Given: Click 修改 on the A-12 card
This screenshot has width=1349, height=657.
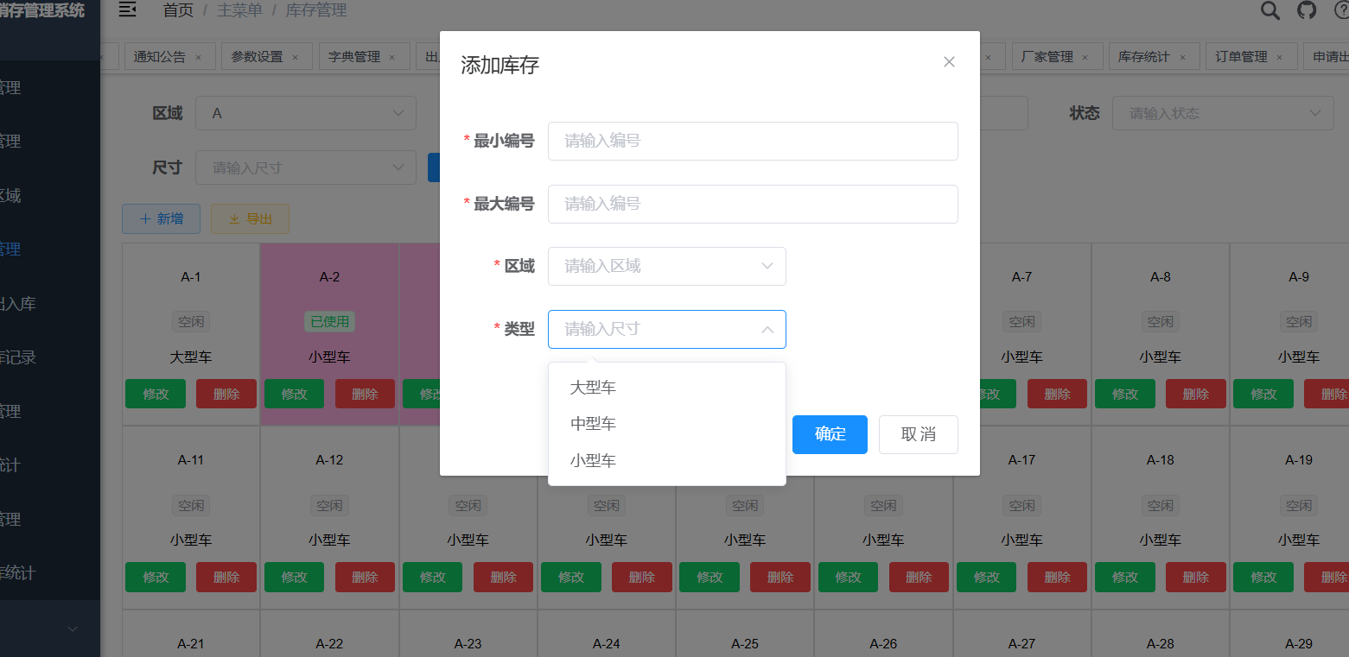Looking at the screenshot, I should click(294, 577).
